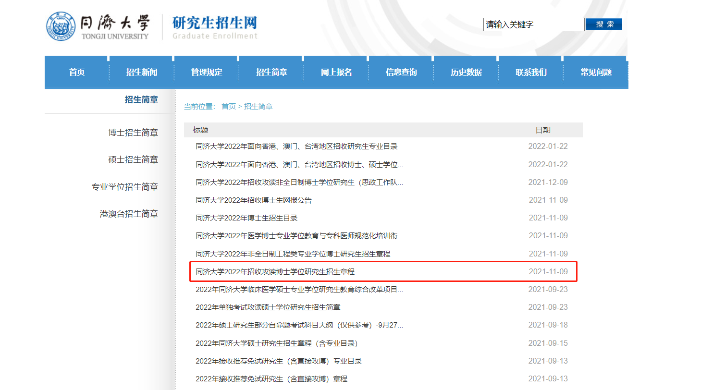This screenshot has width=713, height=390.
Task: Open 面向香港、澳门、台湾地区招收博士、硕士学位 article
Action: [x=299, y=165]
